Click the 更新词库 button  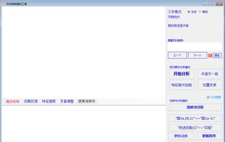(181, 136)
